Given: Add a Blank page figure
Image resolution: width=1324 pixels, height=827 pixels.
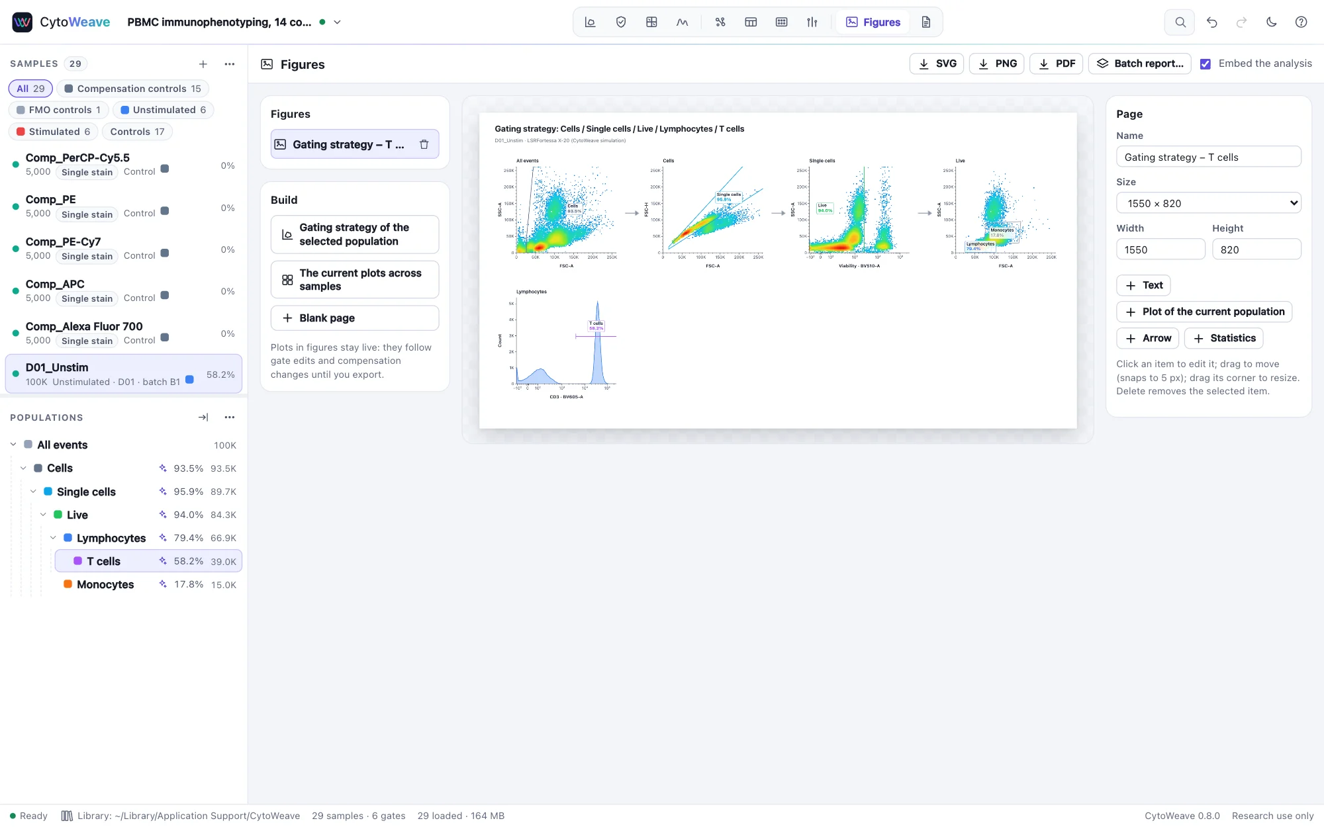Looking at the screenshot, I should tap(355, 318).
